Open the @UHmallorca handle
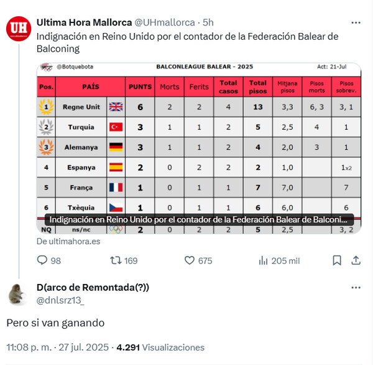The width and height of the screenshot is (373, 365). coord(165,22)
